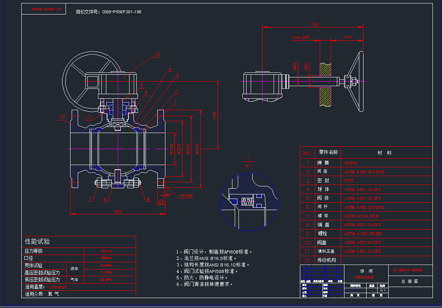Select the part number 12 balloon label
Screen dimensions: 442x308
coord(158,55)
